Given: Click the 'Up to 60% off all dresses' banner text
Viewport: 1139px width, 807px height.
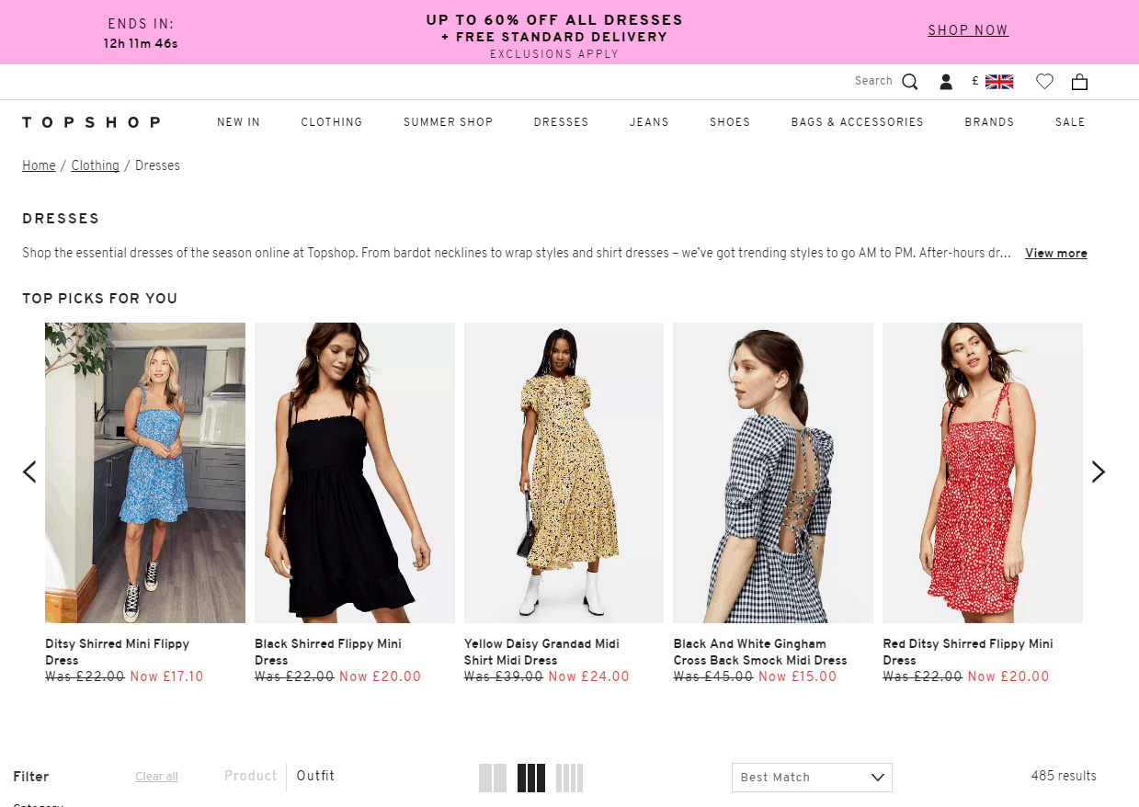Looking at the screenshot, I should click(554, 20).
